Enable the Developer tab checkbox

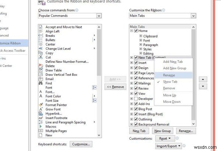coord(136,99)
